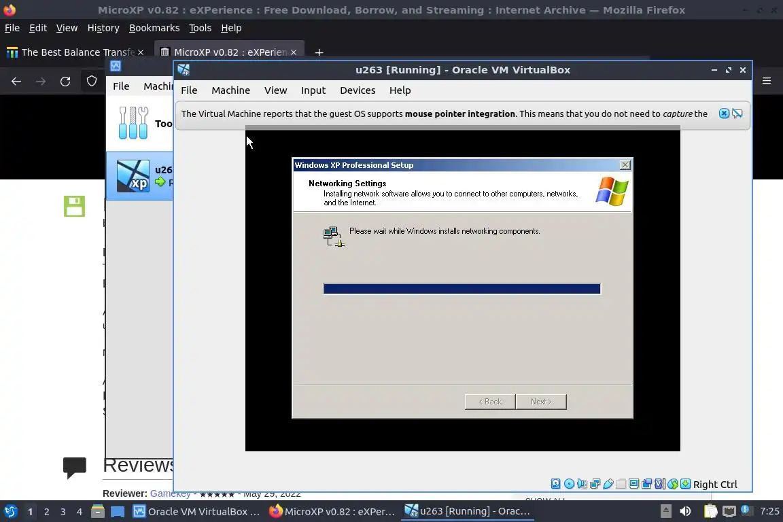Viewport: 783px width, 522px height.
Task: Switch to MicroXP v0.82 Firefox tab
Action: click(228, 52)
